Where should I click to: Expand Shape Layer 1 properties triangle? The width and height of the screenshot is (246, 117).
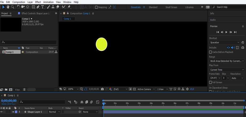13,112
